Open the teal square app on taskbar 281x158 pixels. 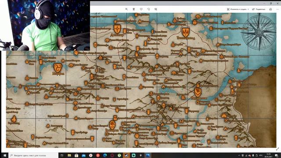click(x=133, y=155)
